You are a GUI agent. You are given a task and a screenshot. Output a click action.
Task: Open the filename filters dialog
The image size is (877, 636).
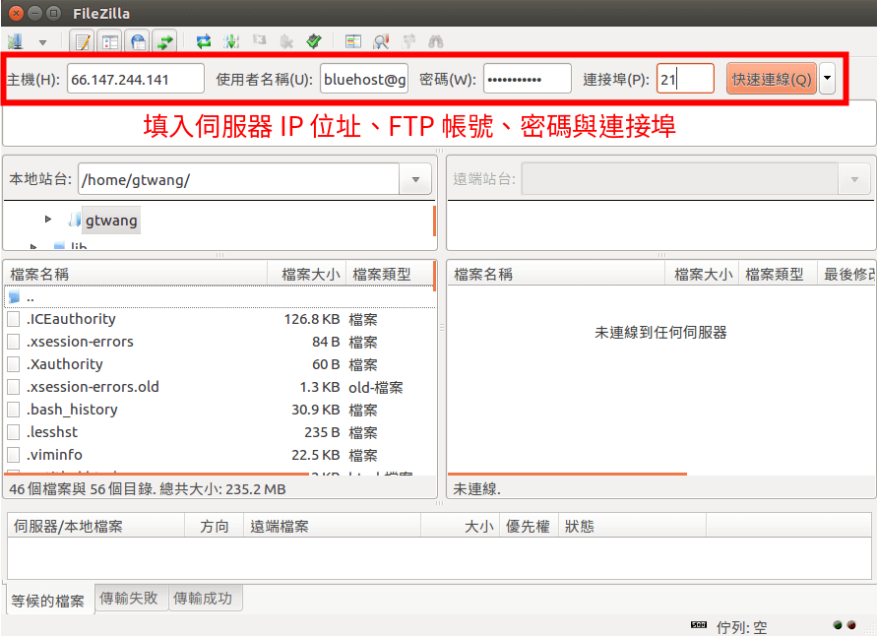(x=352, y=41)
